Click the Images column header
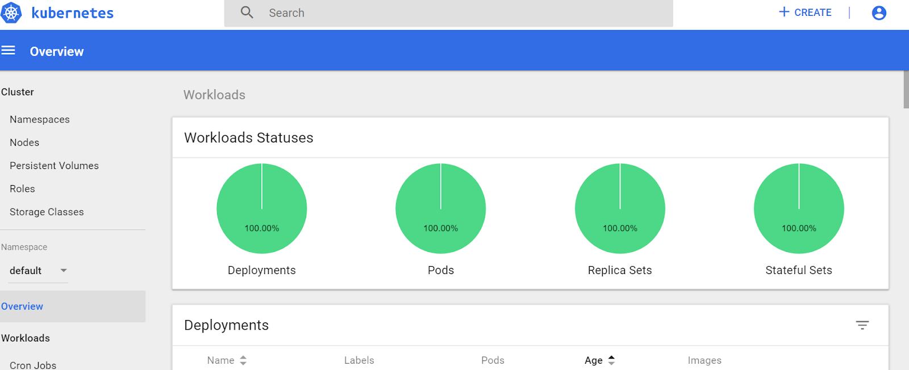The width and height of the screenshot is (909, 370). [704, 360]
